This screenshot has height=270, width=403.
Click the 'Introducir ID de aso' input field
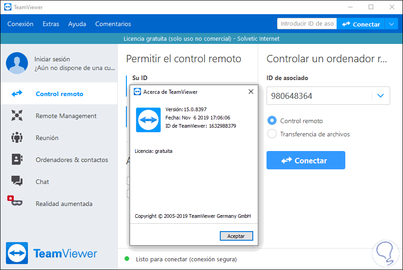click(x=307, y=24)
